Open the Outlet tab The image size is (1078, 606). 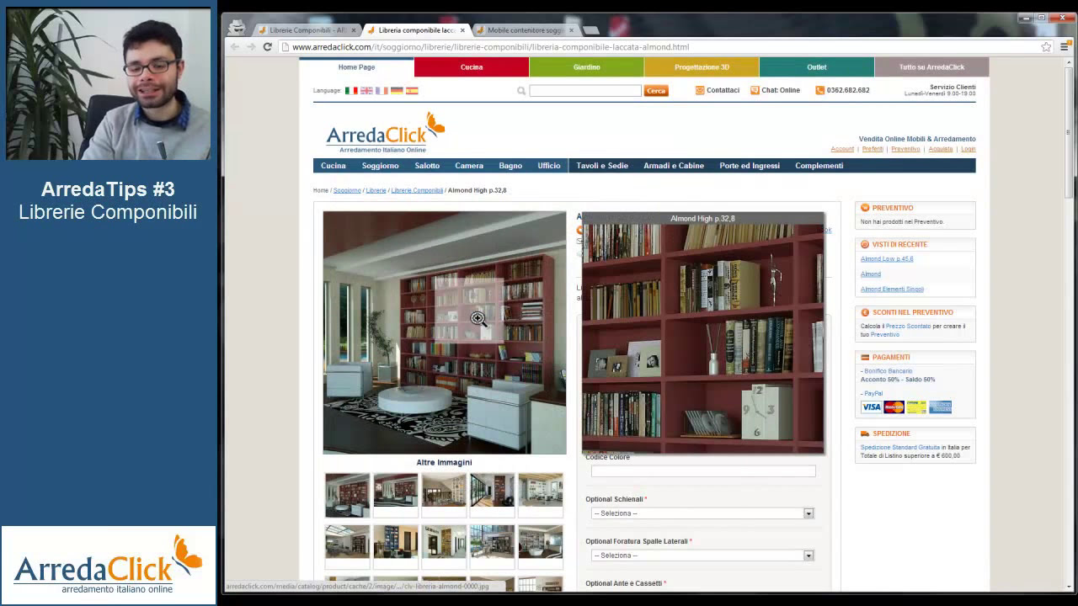click(817, 67)
